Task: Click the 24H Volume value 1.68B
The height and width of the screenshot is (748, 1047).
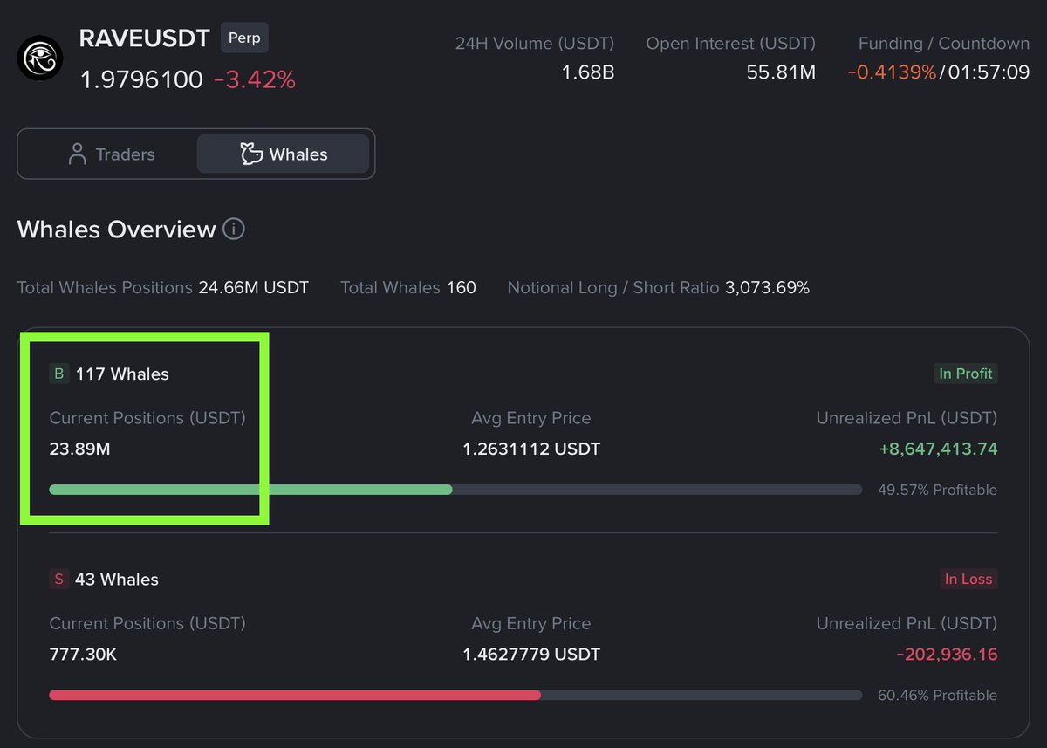Action: (x=589, y=72)
